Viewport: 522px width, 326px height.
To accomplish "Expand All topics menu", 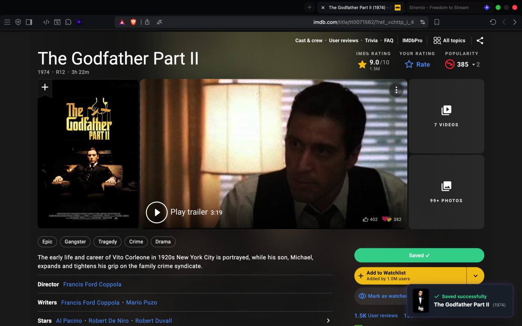I will pyautogui.click(x=449, y=40).
